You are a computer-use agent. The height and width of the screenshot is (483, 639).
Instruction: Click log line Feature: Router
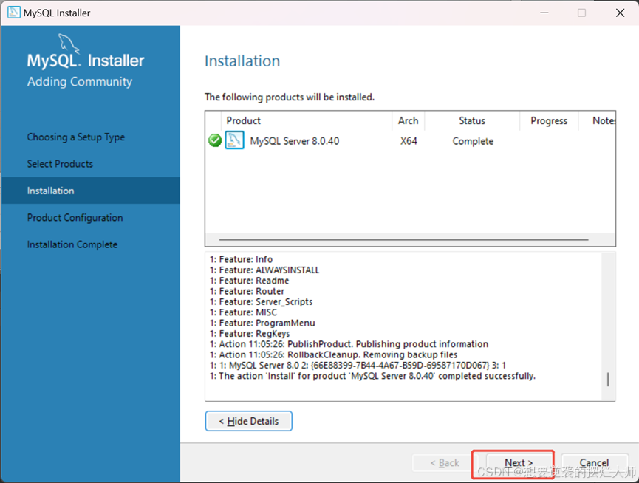point(247,291)
